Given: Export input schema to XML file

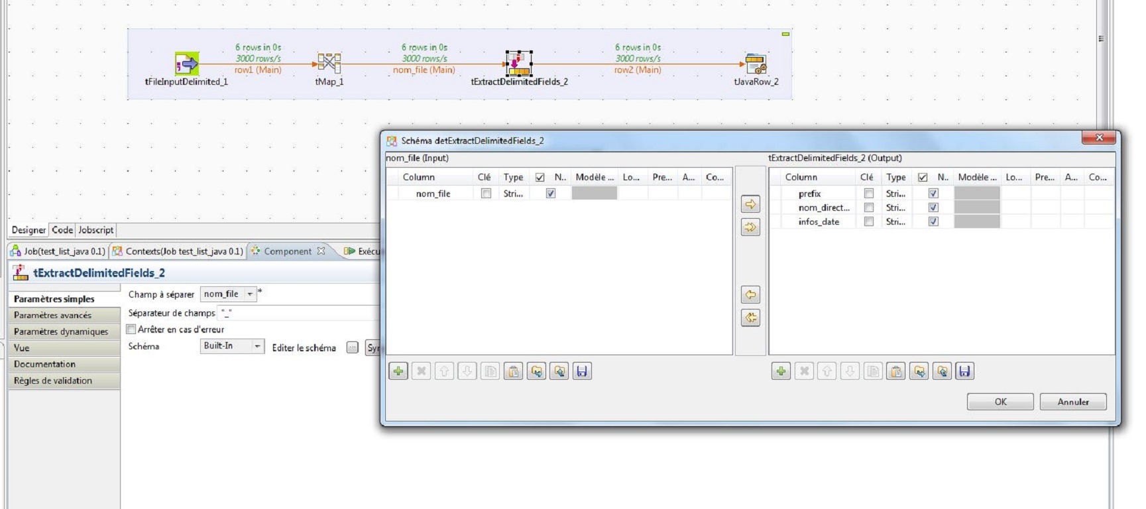Looking at the screenshot, I should (559, 371).
